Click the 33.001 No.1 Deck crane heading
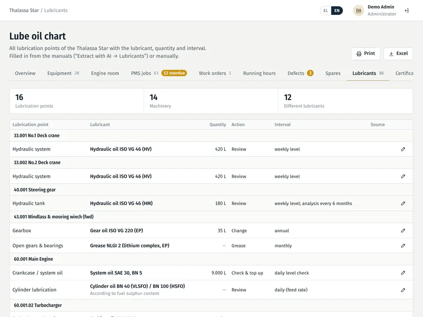Image resolution: width=423 pixels, height=317 pixels. pos(37,135)
